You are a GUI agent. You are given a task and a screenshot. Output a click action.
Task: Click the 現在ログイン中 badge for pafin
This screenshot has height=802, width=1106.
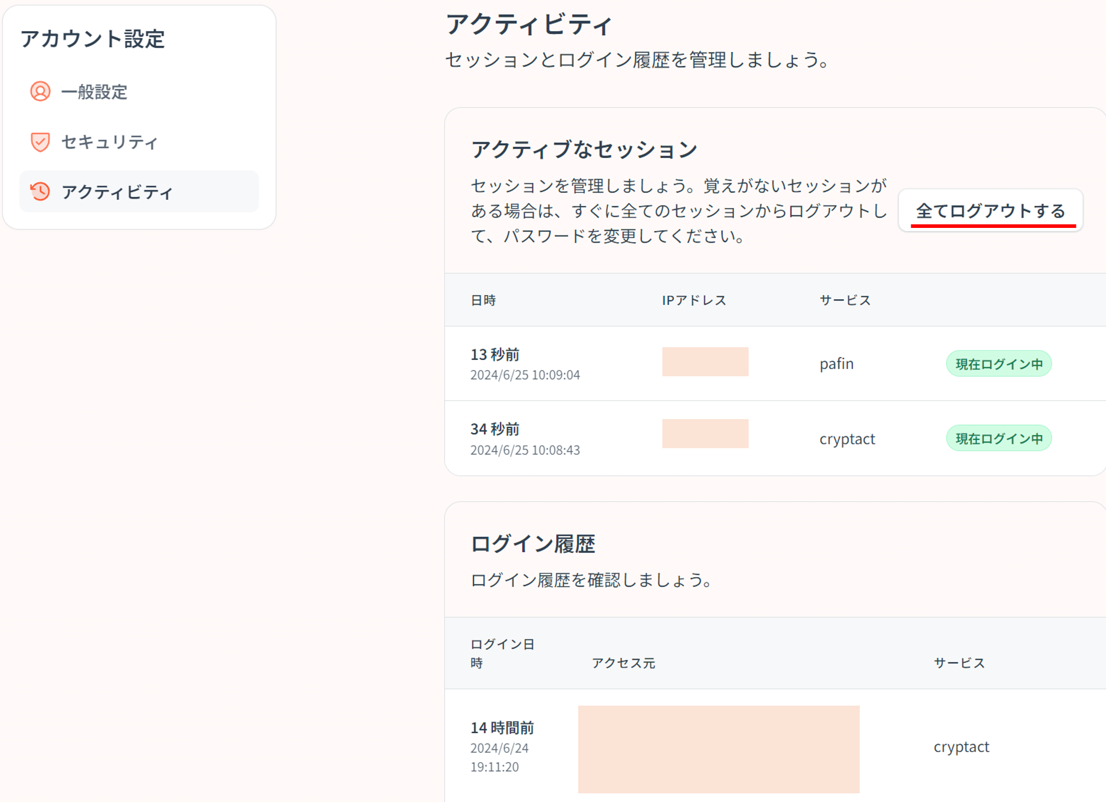pyautogui.click(x=998, y=364)
